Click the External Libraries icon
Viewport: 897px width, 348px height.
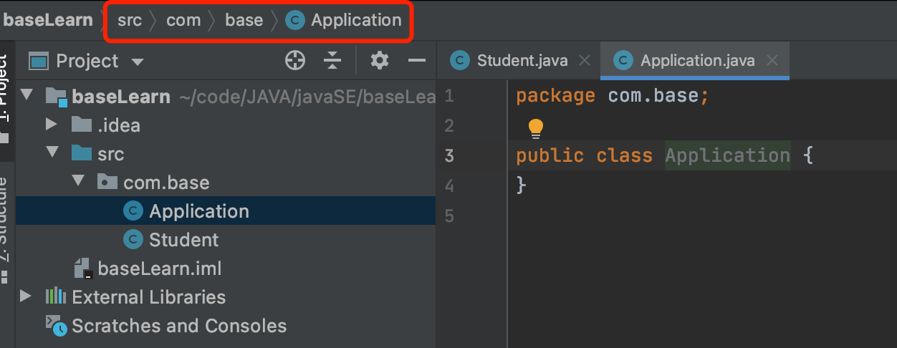click(56, 296)
